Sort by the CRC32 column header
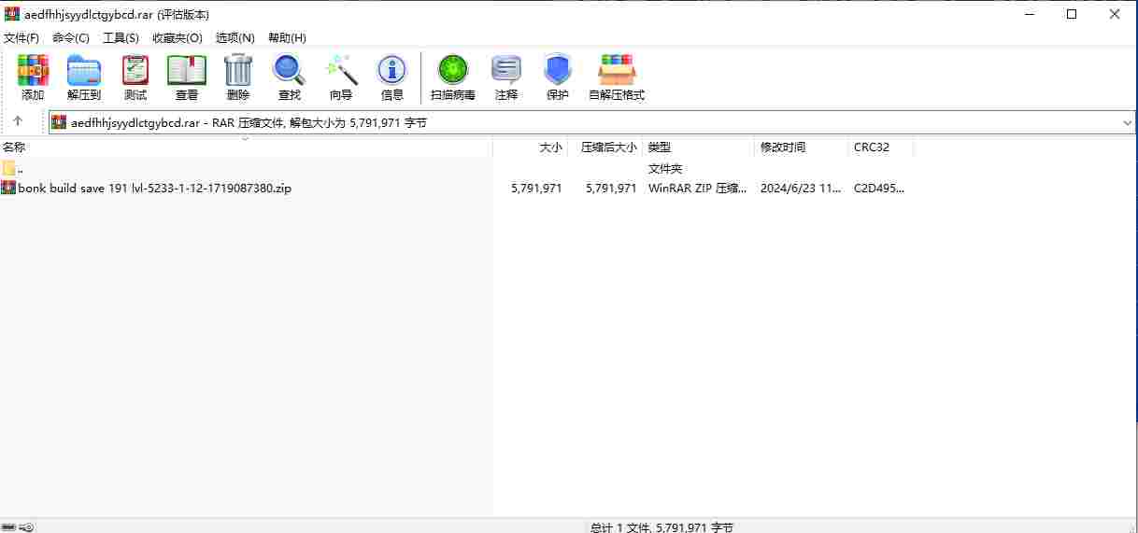Image resolution: width=1138 pixels, height=533 pixels. coord(880,147)
